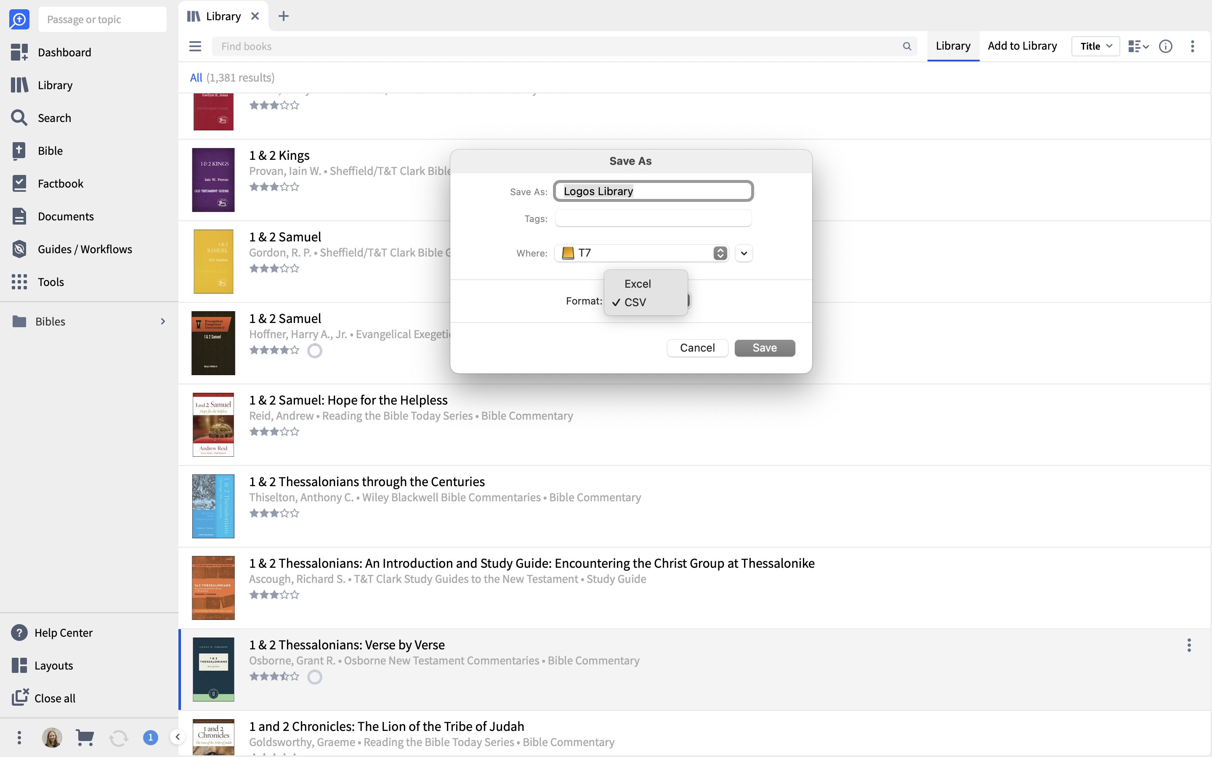1212x757 pixels.
Task: Open the shopping cart
Action: click(x=85, y=737)
